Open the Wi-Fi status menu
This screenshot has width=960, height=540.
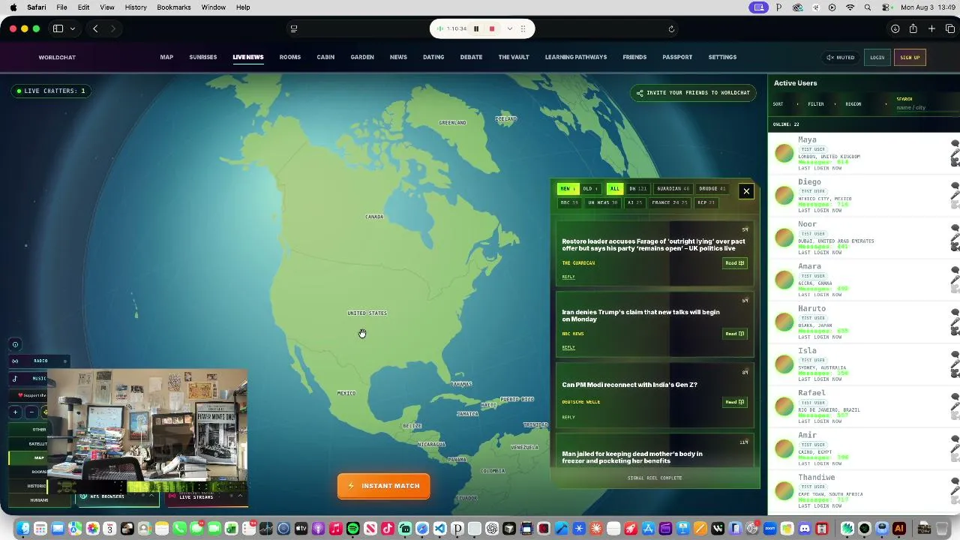[850, 7]
